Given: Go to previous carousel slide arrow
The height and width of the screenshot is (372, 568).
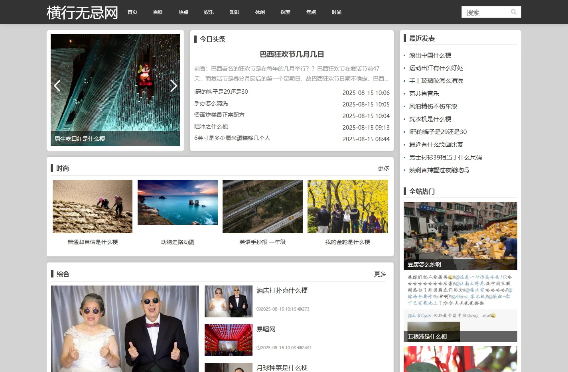Looking at the screenshot, I should [57, 86].
